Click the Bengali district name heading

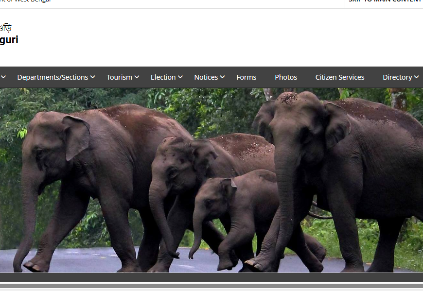(x=5, y=28)
